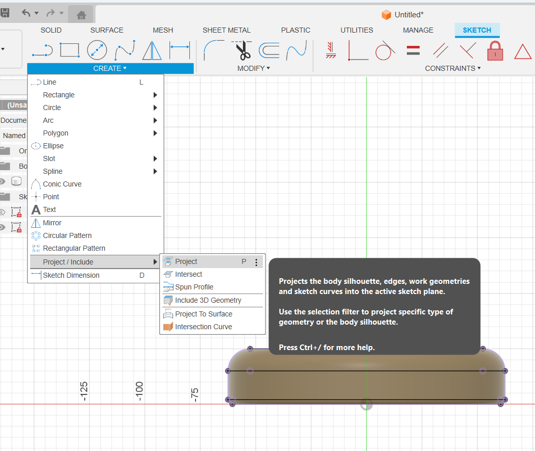This screenshot has width=535, height=451.
Task: Open the MODIFY dropdown menu
Action: (254, 68)
